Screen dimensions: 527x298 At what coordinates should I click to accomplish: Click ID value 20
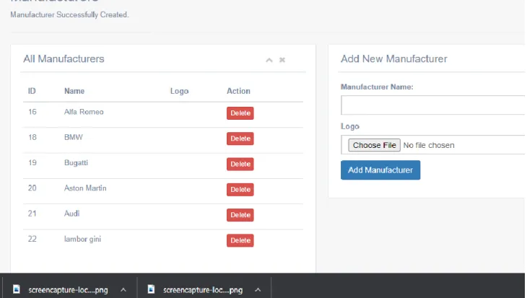32,188
